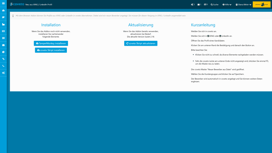Click the Kurzanleitung heading
This screenshot has width=272, height=153.
[203, 25]
